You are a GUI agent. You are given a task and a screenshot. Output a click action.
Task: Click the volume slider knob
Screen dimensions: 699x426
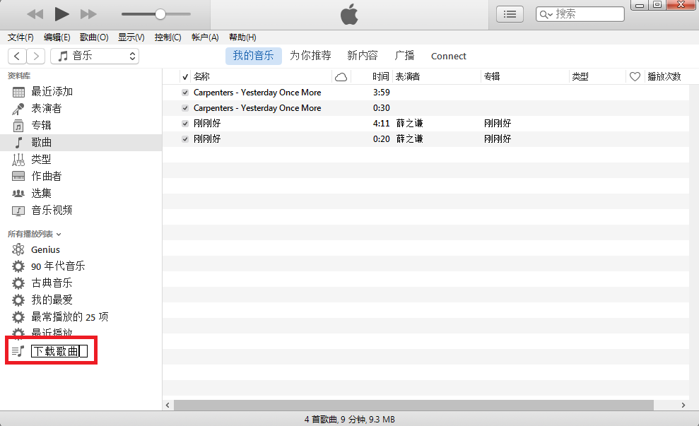click(x=160, y=14)
